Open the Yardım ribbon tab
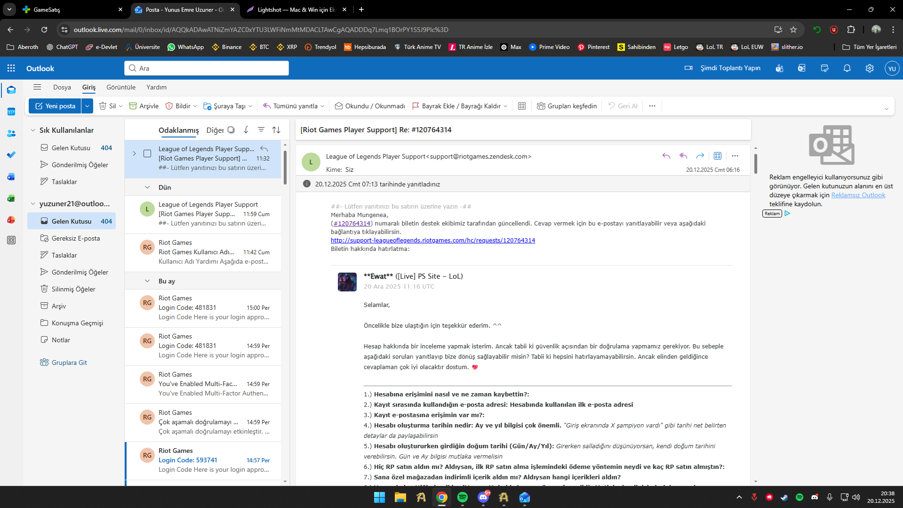 [157, 87]
